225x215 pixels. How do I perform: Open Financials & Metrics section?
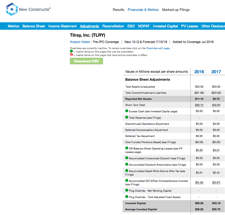[143, 10]
